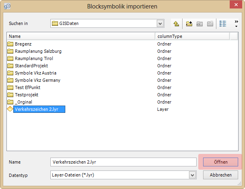Sort by the columnType column header
Screen dimensions: 245x189
(x=192, y=36)
